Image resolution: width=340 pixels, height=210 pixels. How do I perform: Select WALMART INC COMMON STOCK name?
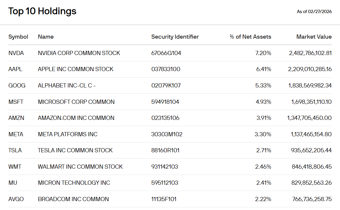[80, 167]
